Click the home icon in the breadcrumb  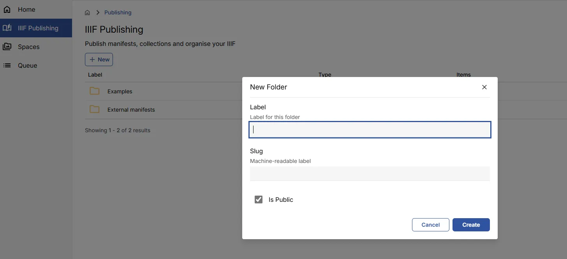[87, 12]
